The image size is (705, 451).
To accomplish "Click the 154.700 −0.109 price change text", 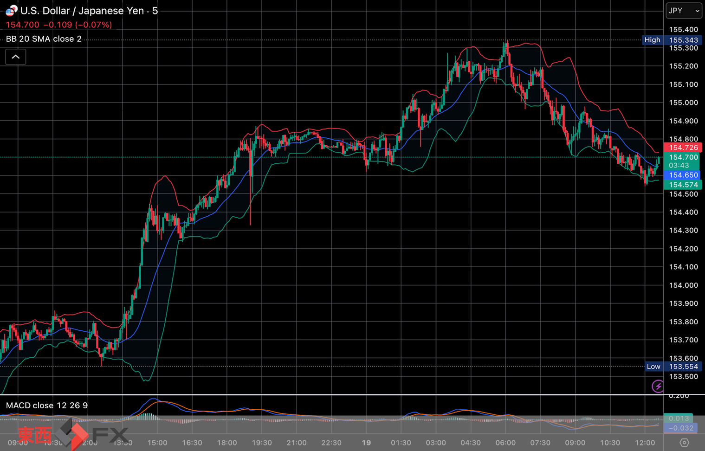I will pos(58,25).
